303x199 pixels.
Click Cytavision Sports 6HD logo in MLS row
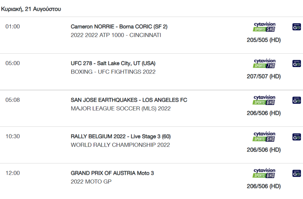click(x=264, y=100)
